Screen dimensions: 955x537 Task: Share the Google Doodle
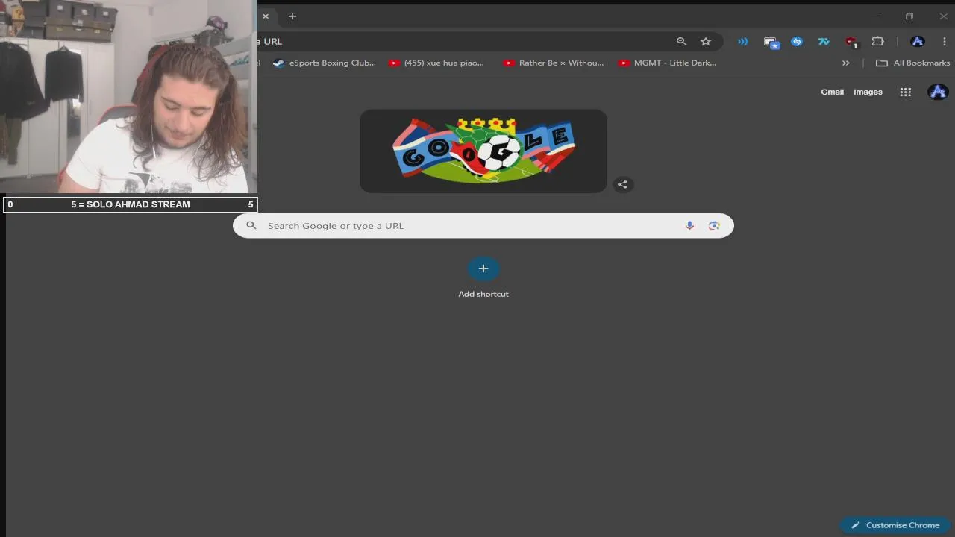(622, 185)
